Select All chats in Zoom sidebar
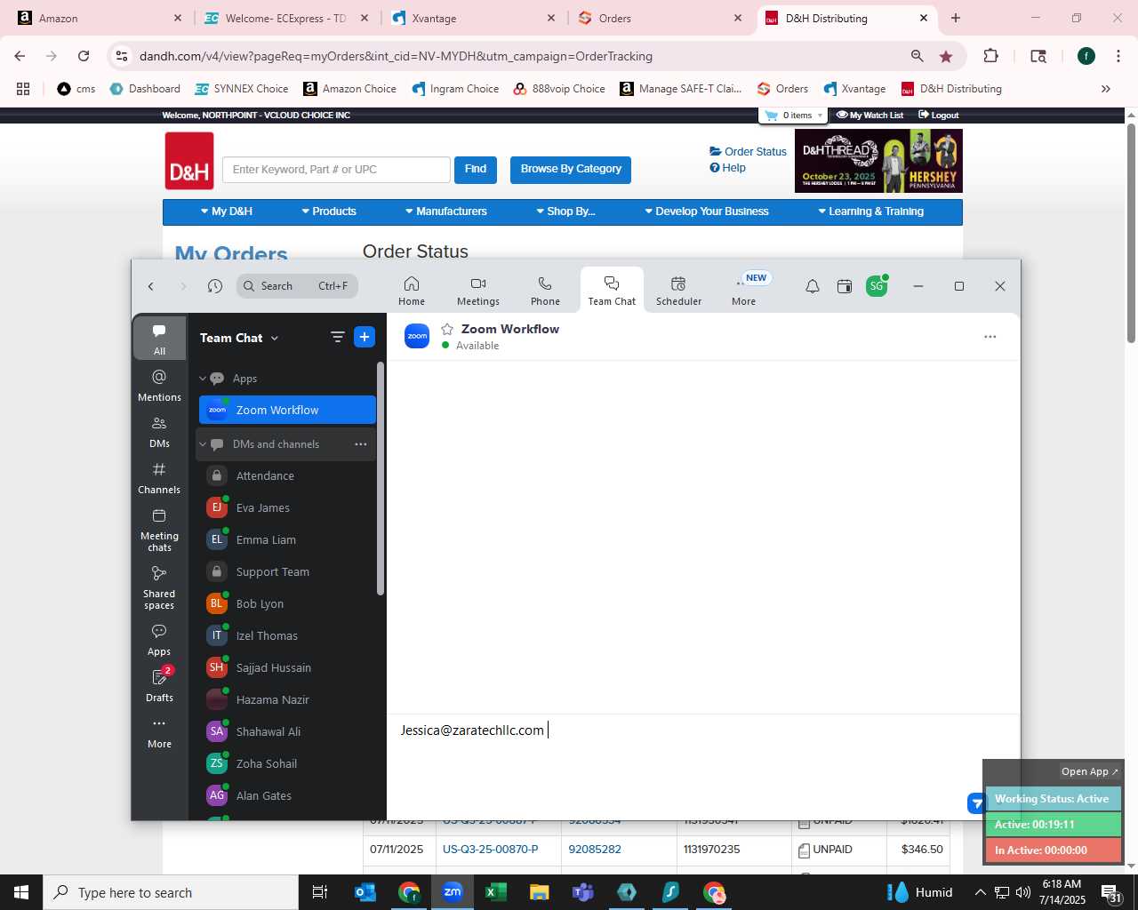Screen dimensions: 1138x910 (x=160, y=339)
